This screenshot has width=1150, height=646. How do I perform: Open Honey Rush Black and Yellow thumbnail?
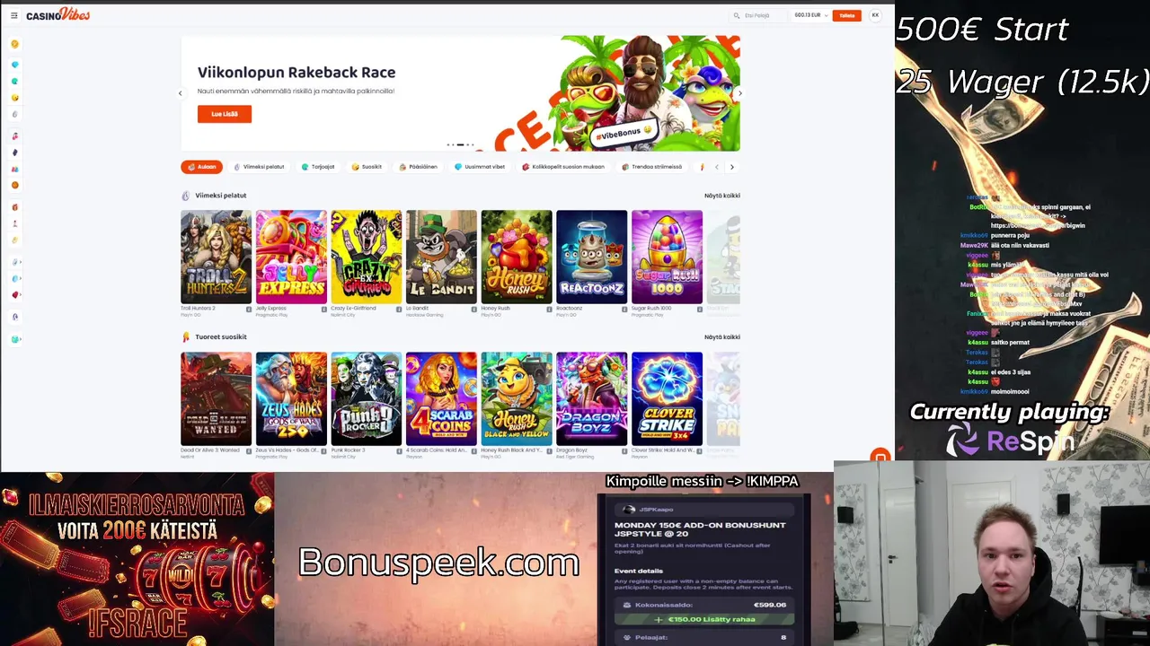pos(517,398)
